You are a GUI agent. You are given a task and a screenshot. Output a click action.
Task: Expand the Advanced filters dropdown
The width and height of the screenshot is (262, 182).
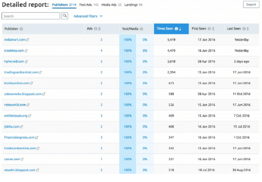[x=88, y=16]
